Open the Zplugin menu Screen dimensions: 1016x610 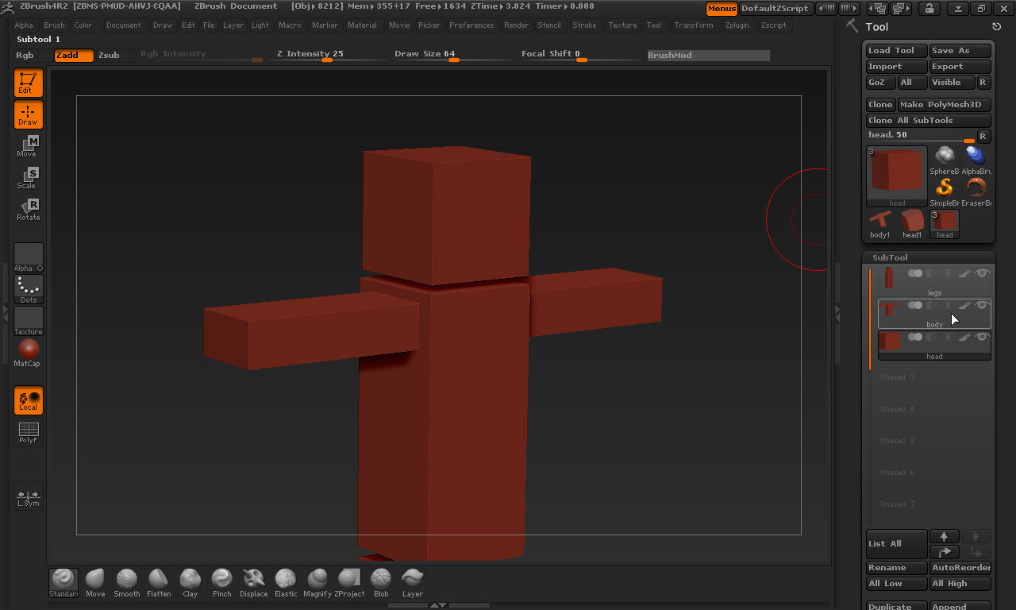[737, 25]
